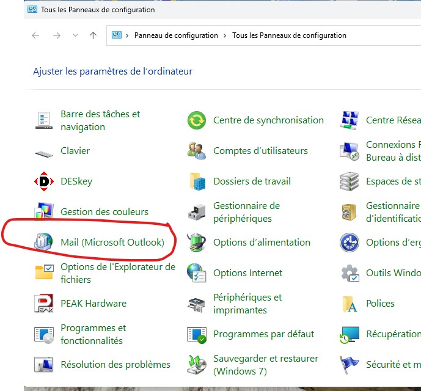
Task: Open Gestion des couleurs link
Action: click(104, 212)
